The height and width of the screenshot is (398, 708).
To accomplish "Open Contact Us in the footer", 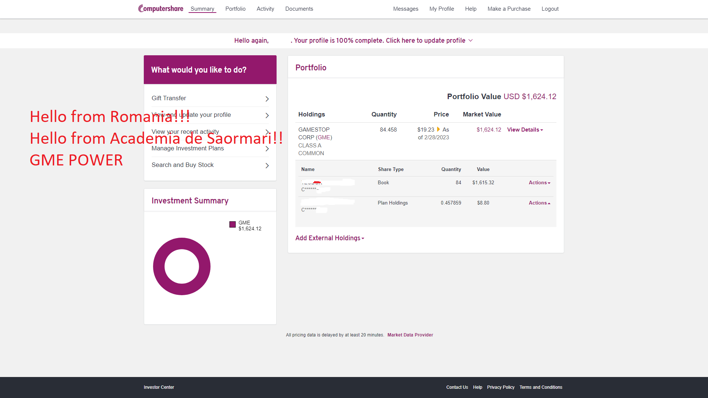I will tap(457, 387).
